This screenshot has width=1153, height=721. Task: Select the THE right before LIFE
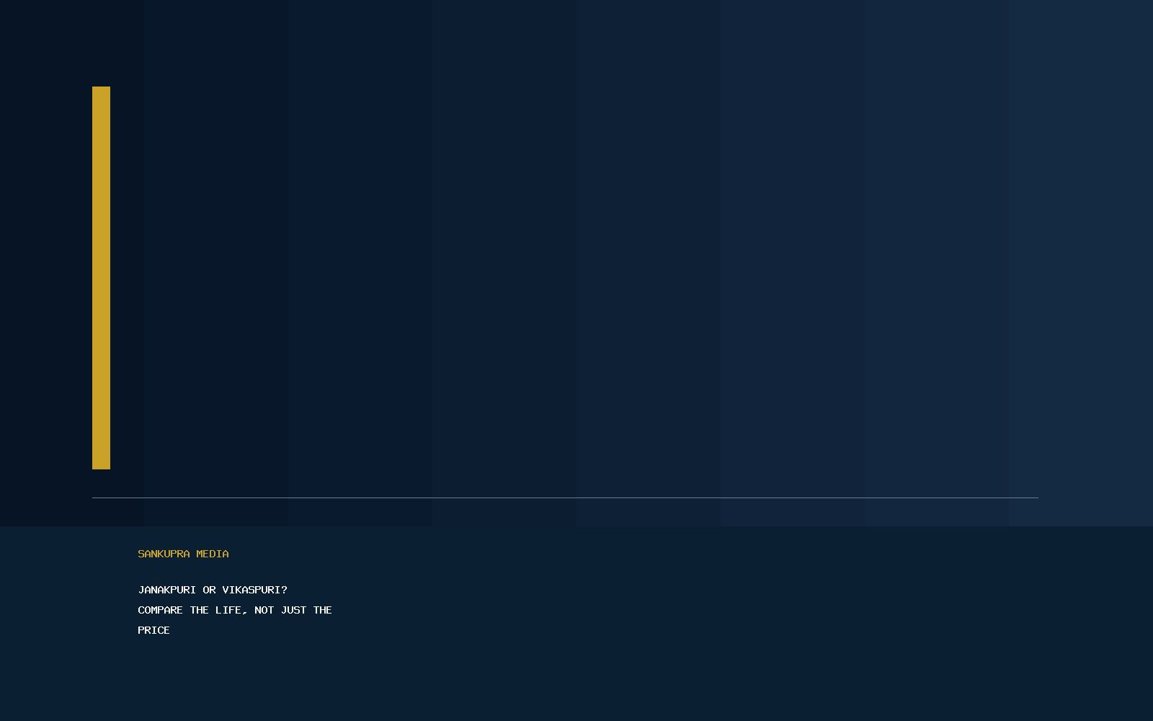pos(199,610)
